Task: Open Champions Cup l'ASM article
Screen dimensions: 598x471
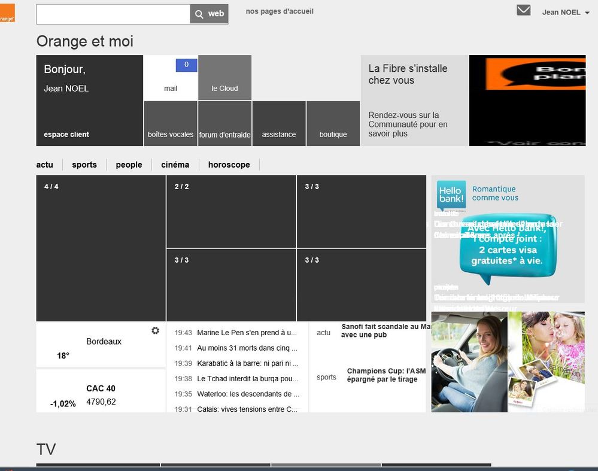Action: 386,375
